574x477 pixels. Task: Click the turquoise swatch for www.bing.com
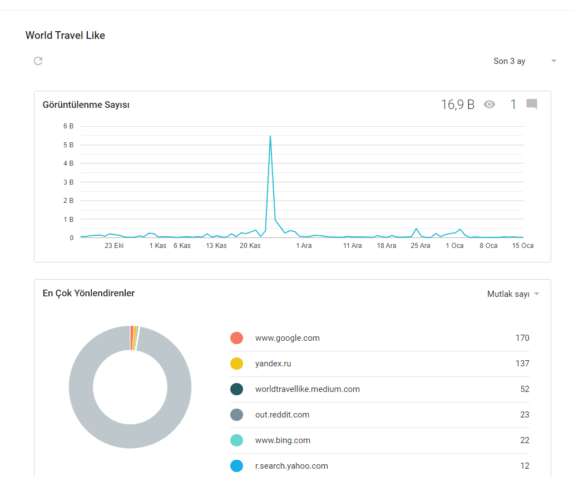coord(236,440)
